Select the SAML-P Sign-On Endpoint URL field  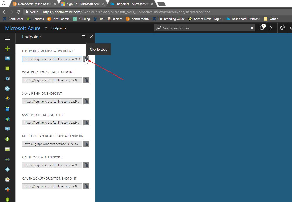point(52,102)
